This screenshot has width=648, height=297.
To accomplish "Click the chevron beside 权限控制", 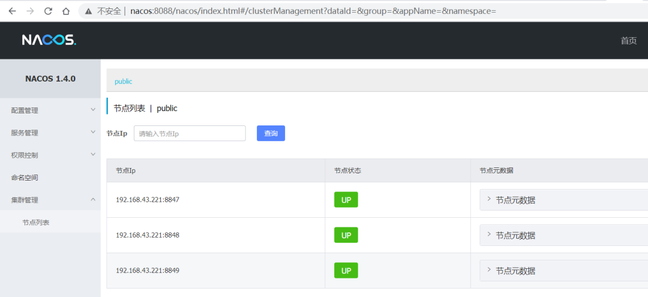I will [93, 154].
